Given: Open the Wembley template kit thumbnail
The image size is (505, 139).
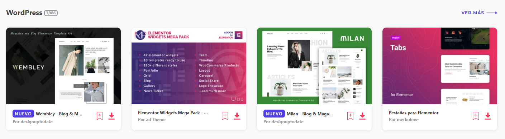Looking at the screenshot, I should [x=63, y=66].
